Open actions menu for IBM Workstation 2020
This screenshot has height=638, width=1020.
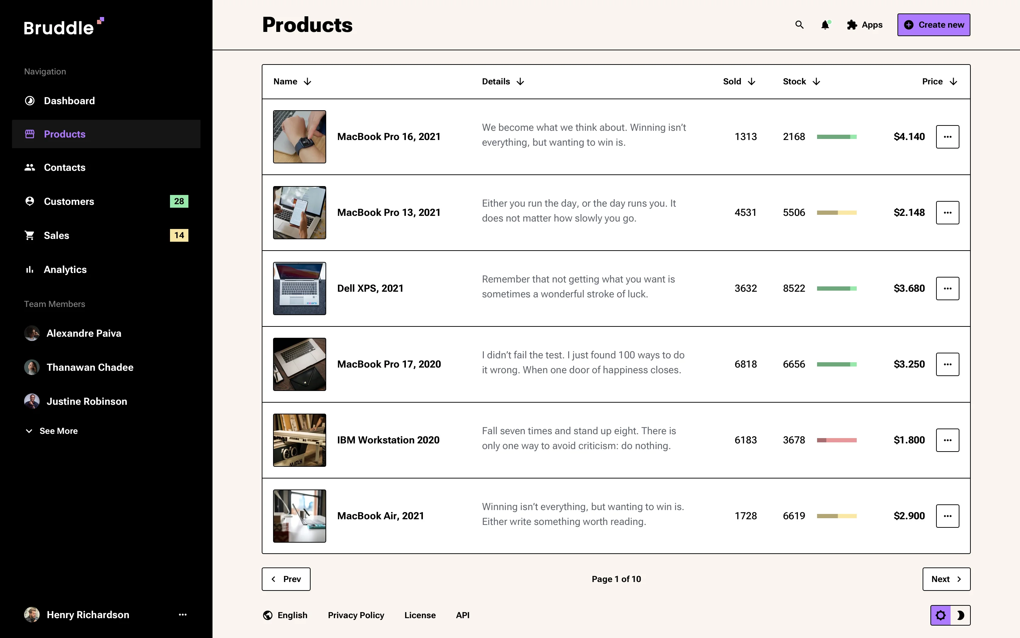[947, 440]
